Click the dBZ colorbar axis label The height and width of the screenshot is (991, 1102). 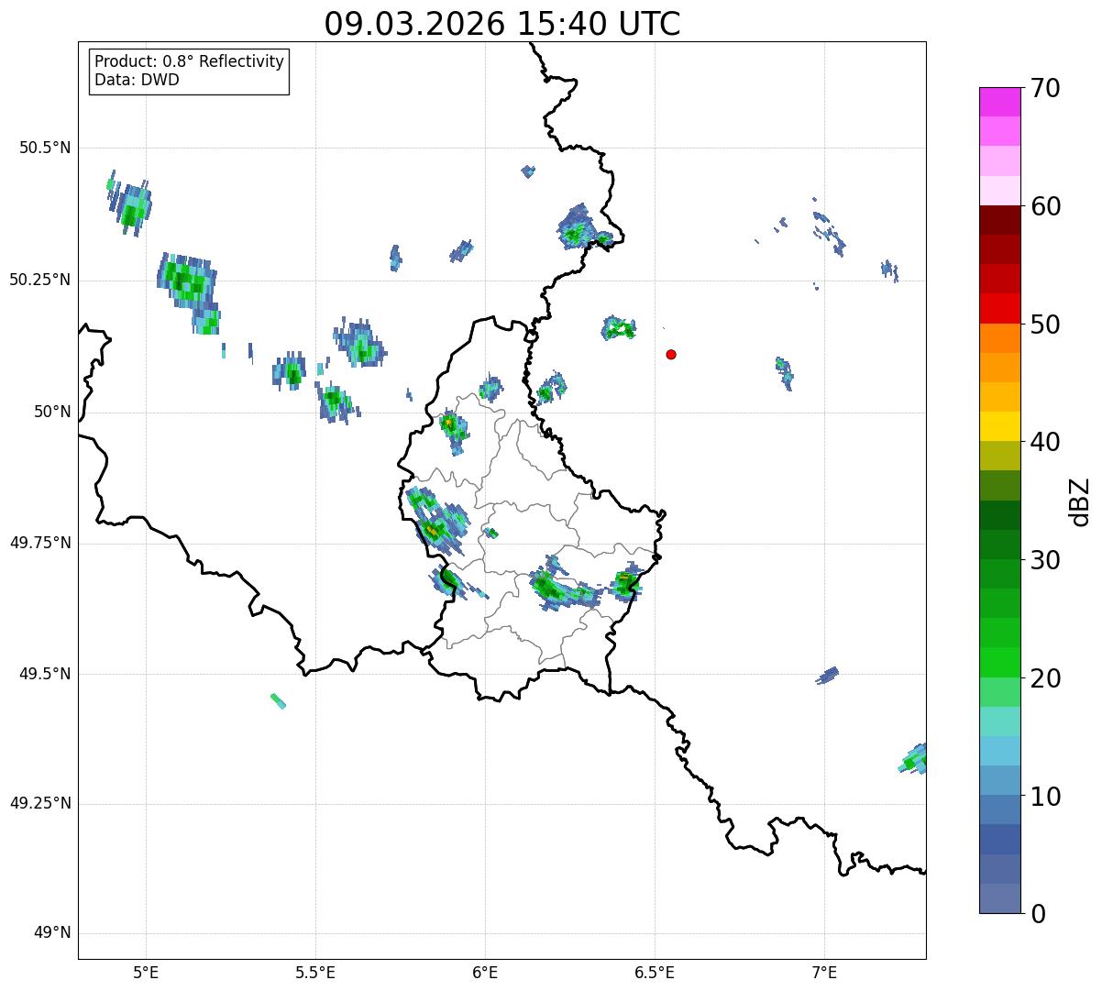coord(1080,501)
